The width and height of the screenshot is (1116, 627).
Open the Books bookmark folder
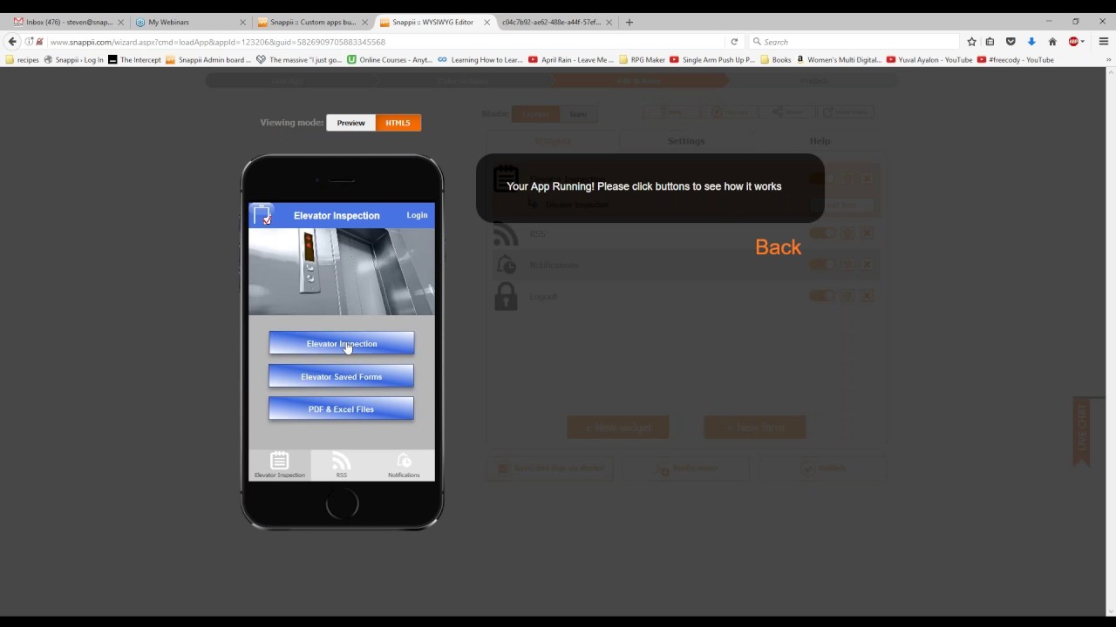(x=775, y=60)
